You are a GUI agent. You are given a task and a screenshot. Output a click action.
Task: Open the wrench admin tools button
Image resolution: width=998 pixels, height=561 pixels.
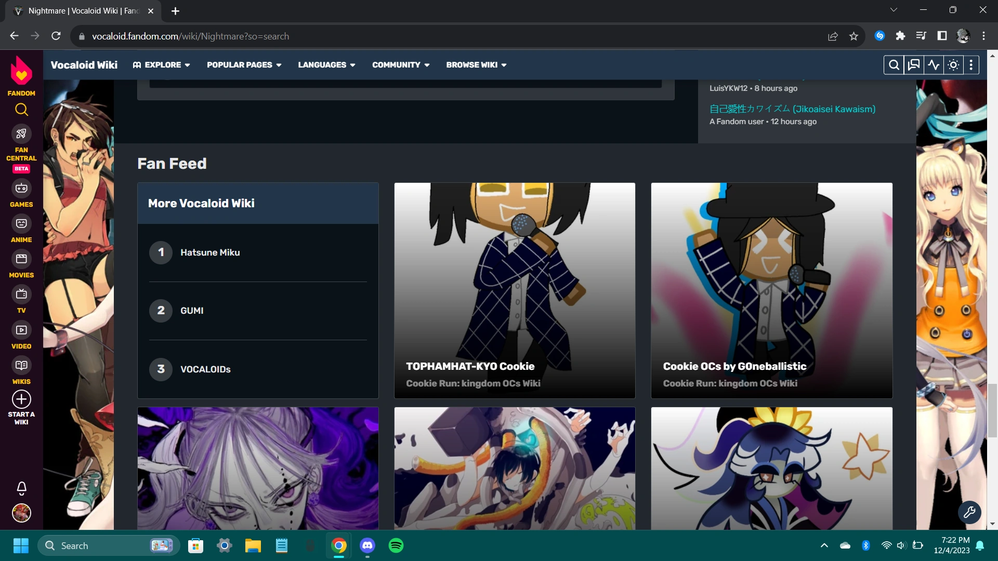point(969,512)
